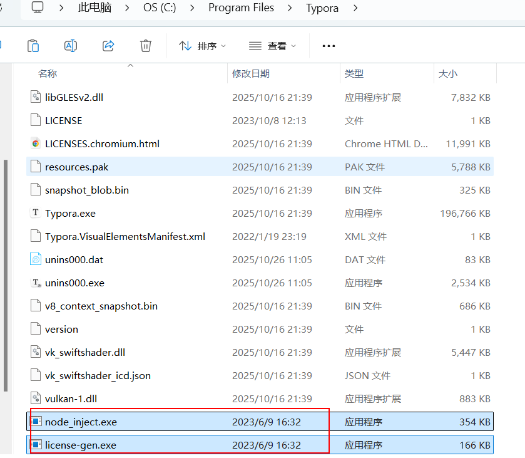Click license-gen.exe application icon

(36, 444)
